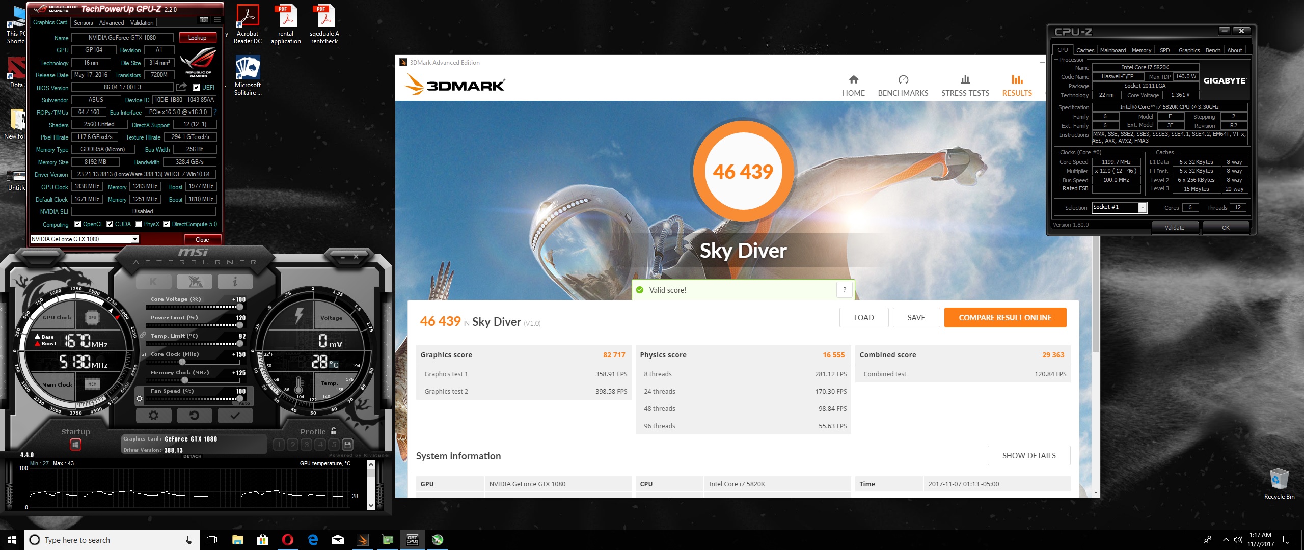The width and height of the screenshot is (1304, 550).
Task: Open Afterburner information i button
Action: 235,282
